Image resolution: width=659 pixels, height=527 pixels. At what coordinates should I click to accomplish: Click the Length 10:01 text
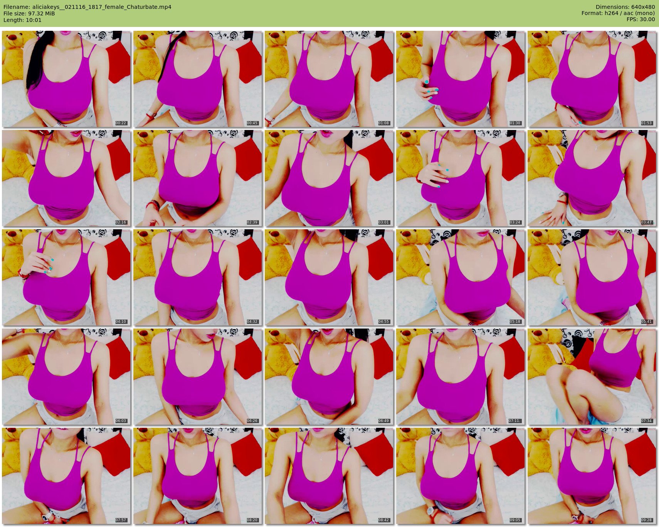(x=22, y=20)
